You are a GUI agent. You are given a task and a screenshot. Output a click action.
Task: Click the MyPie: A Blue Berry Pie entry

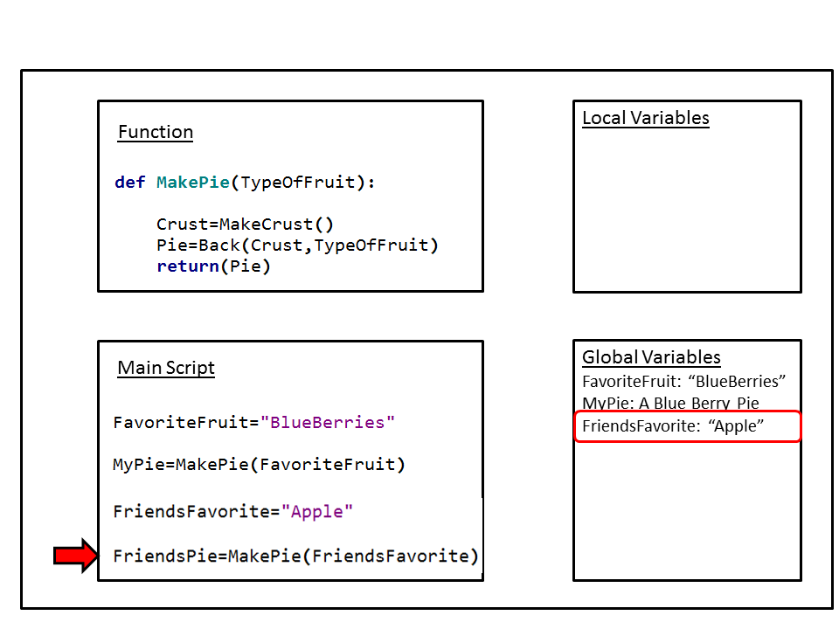point(670,403)
